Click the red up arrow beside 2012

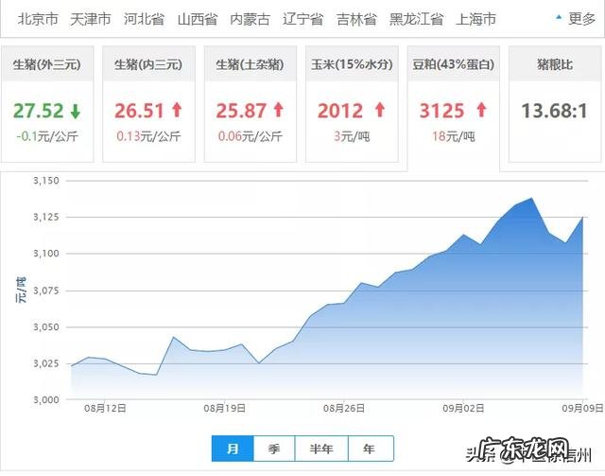[380, 110]
